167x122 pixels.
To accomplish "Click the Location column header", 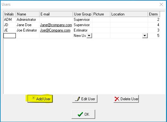I will 129,14.
